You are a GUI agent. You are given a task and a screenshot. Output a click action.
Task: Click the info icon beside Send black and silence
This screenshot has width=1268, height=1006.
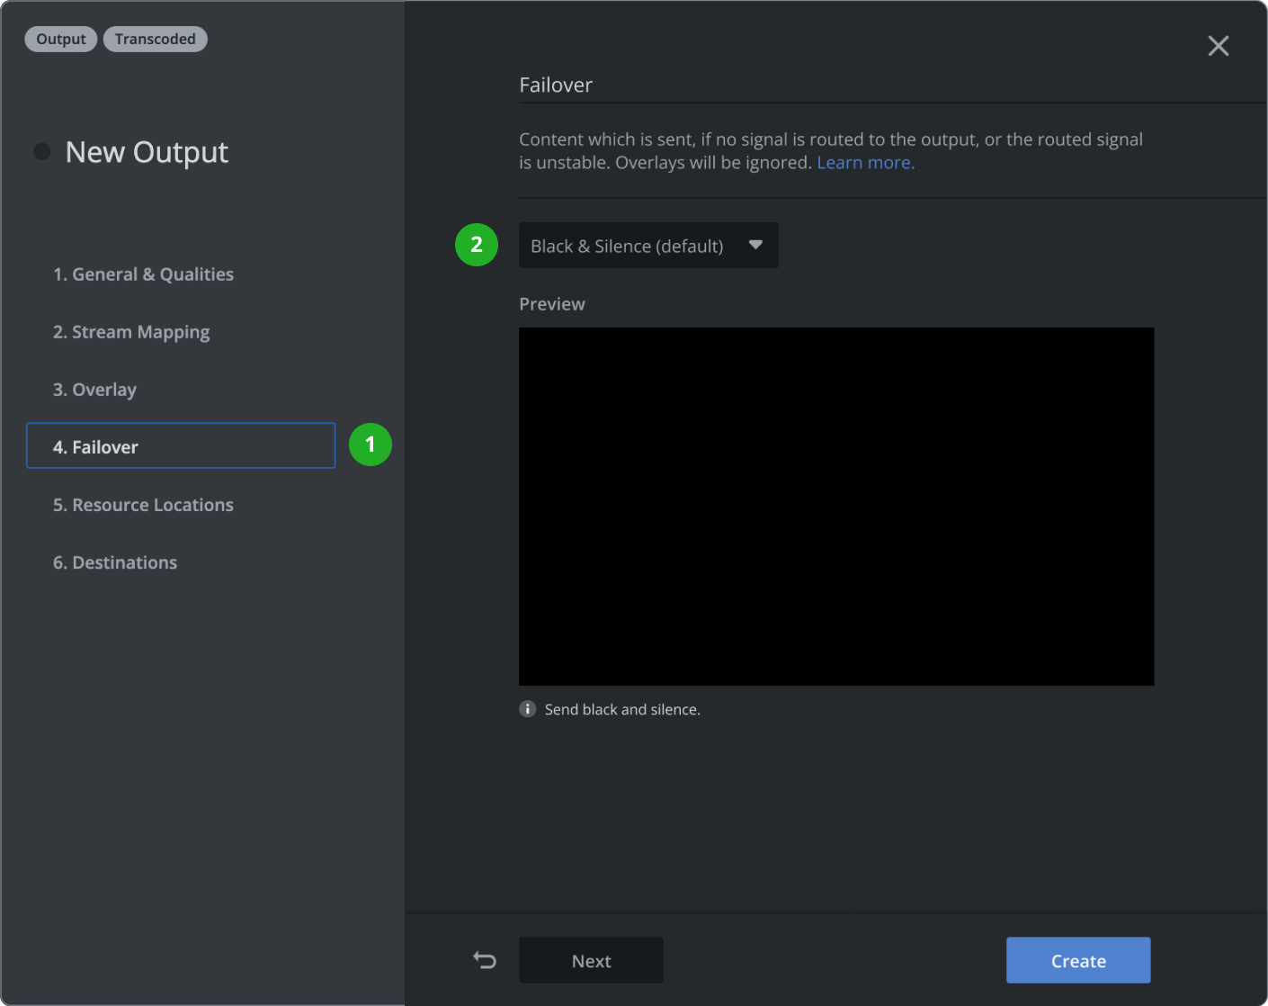coord(528,709)
